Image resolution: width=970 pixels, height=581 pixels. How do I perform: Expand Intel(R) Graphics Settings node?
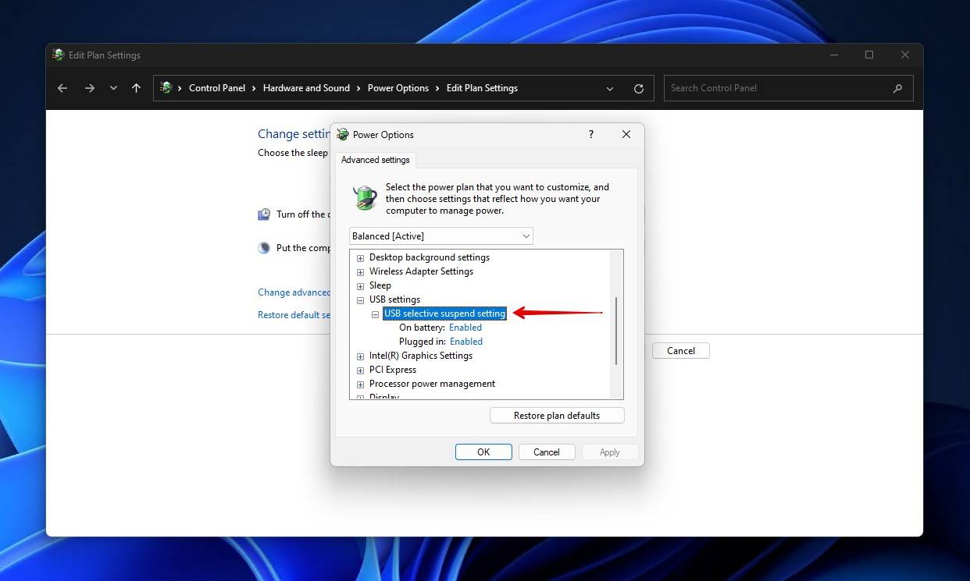[360, 356]
